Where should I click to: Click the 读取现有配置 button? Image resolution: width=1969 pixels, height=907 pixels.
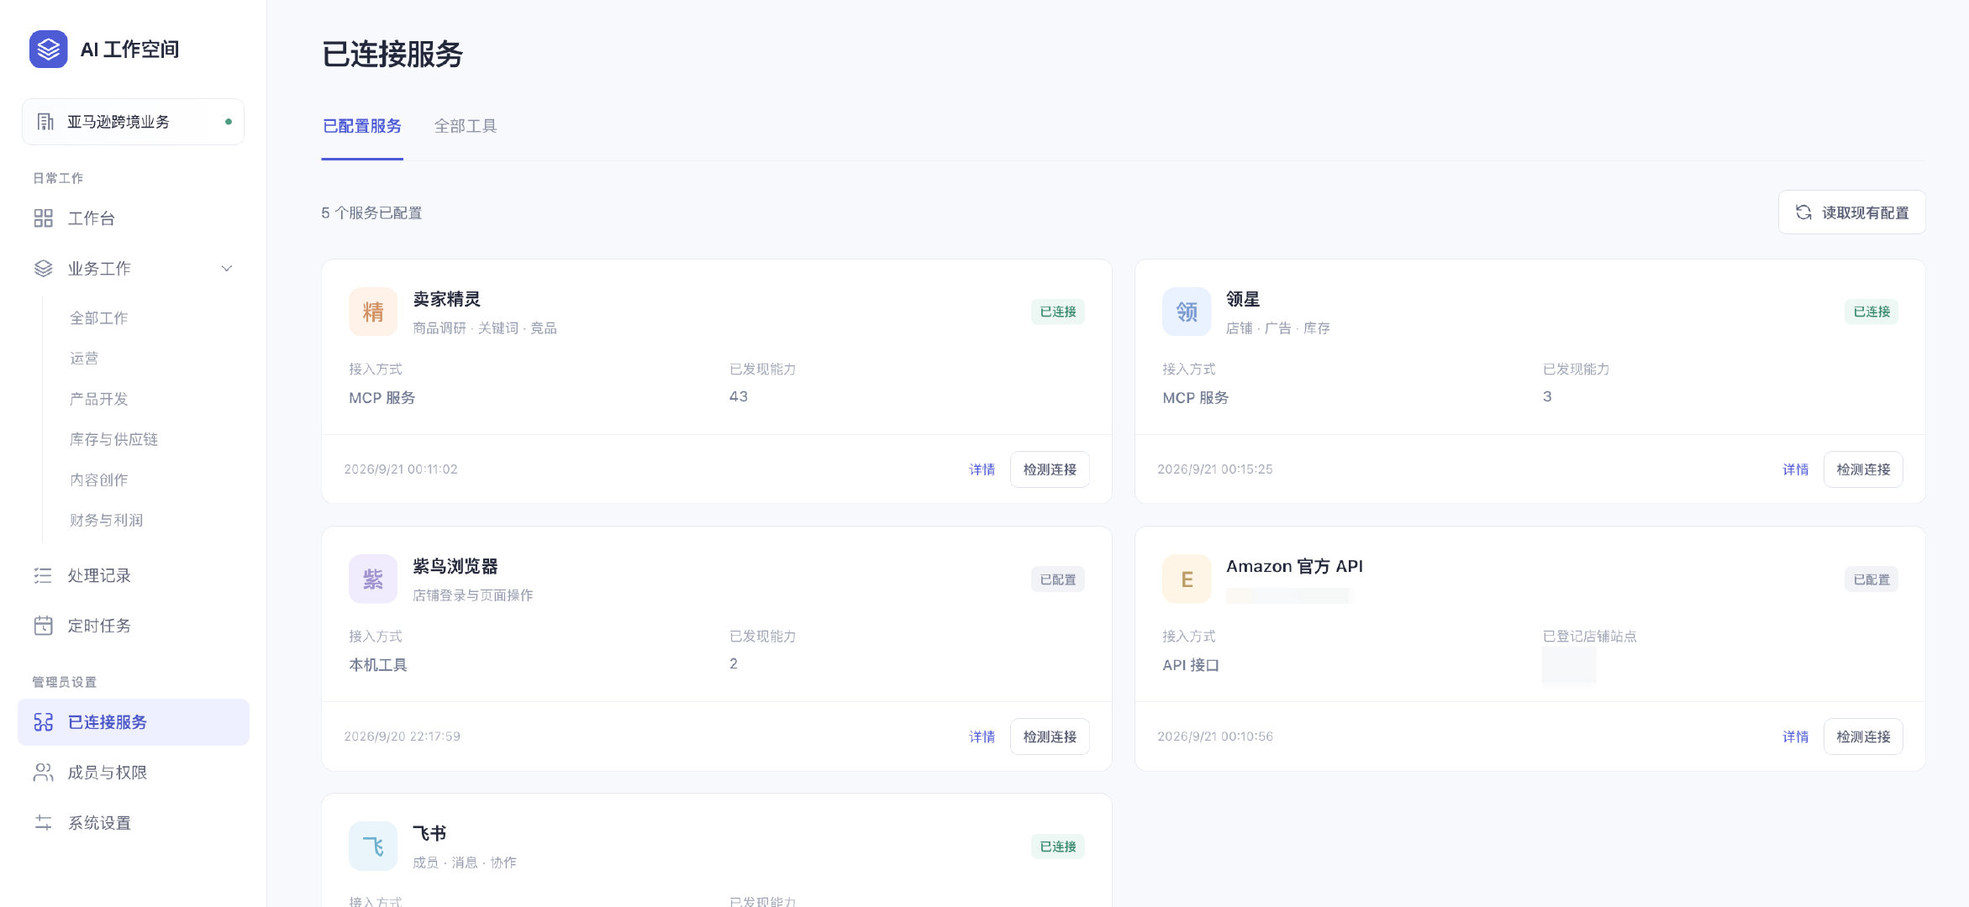pyautogui.click(x=1851, y=212)
